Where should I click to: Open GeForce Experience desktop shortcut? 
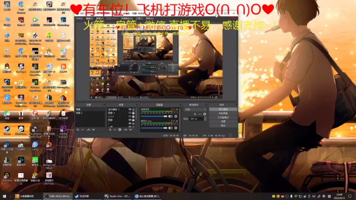(35, 85)
